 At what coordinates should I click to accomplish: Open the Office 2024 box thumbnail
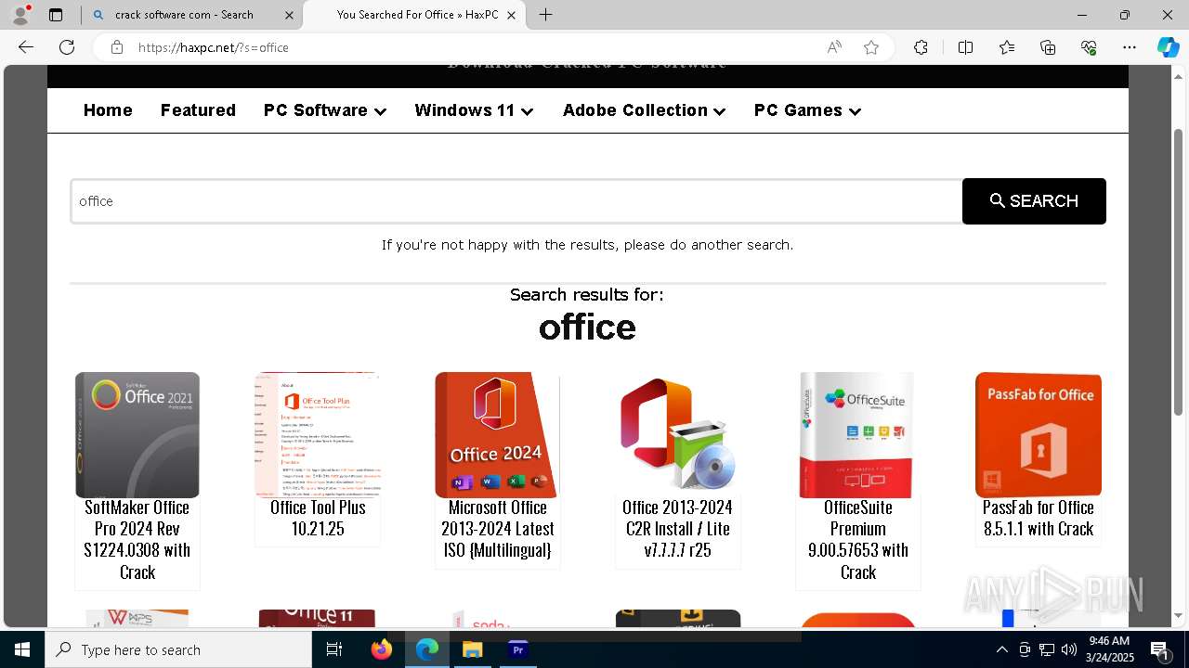coord(497,435)
